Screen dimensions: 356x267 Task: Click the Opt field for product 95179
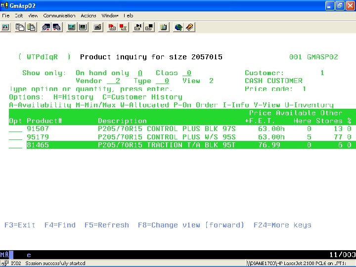(16, 137)
